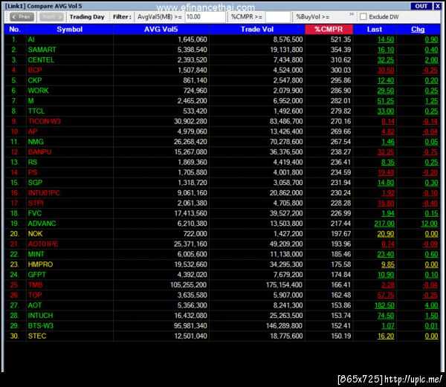Open AOT last price 182.50 link

[384, 305]
